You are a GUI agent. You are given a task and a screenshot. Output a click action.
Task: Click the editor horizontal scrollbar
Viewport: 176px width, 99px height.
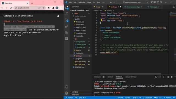(x=130, y=74)
